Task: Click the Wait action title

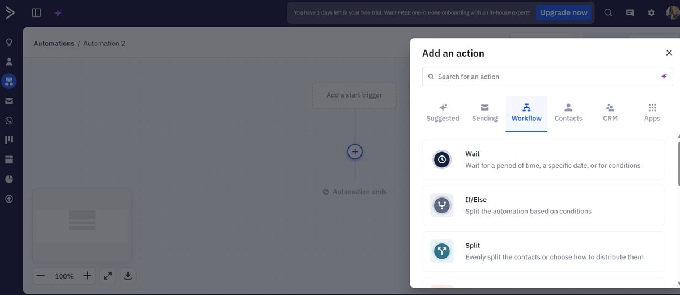Action: click(x=473, y=154)
